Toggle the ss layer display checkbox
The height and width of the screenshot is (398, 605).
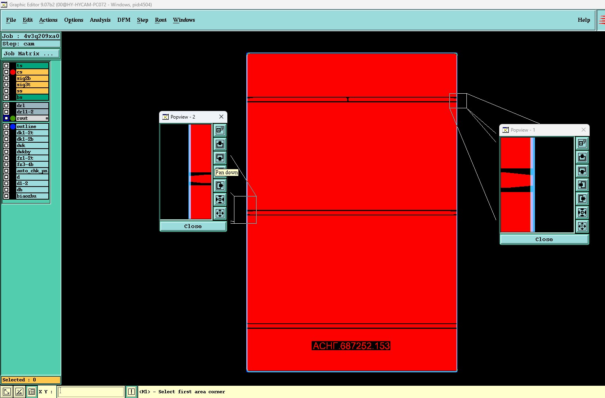click(x=6, y=91)
